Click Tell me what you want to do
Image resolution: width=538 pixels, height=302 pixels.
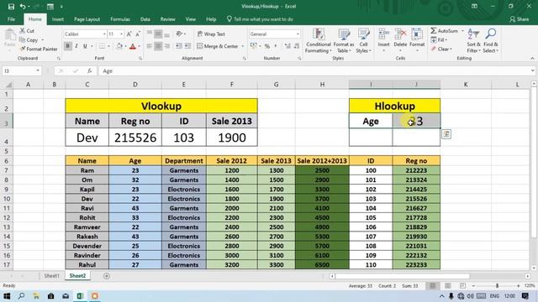click(260, 19)
